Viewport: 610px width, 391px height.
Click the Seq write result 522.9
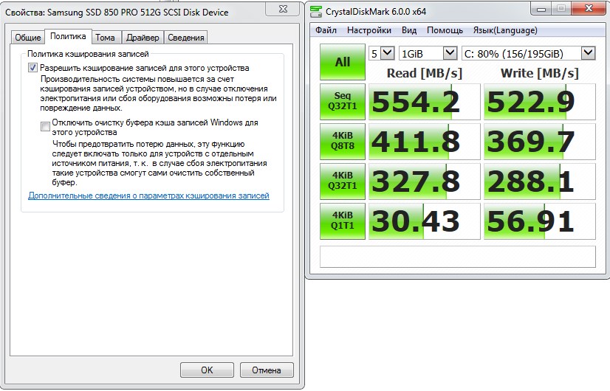coord(540,102)
